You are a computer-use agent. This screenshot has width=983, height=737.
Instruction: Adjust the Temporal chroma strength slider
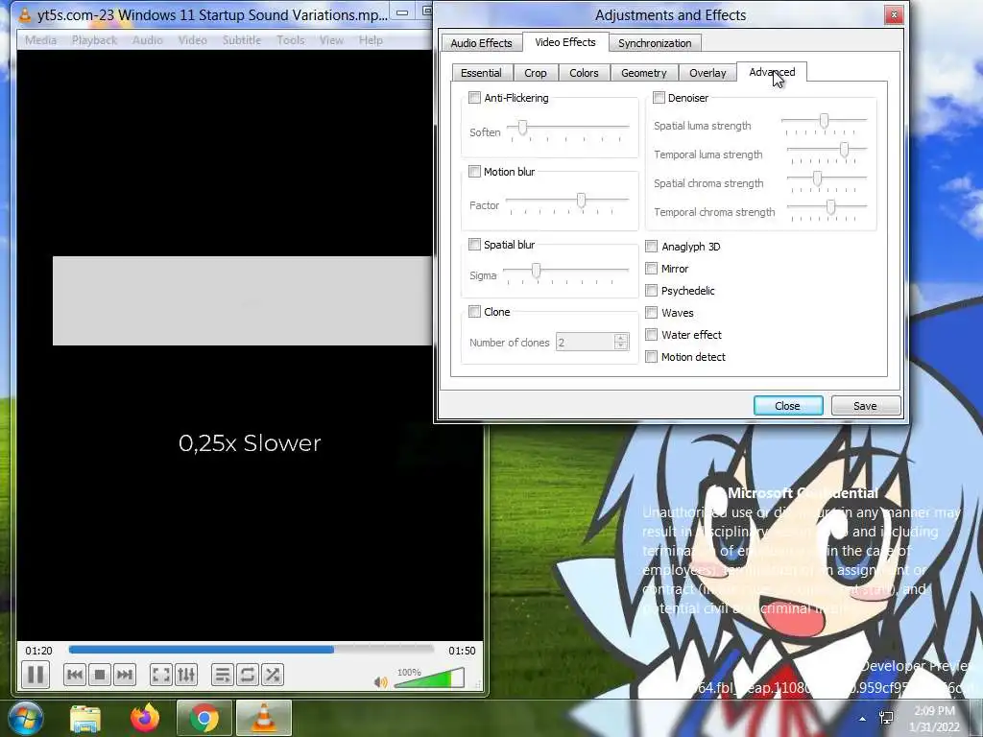(827, 209)
